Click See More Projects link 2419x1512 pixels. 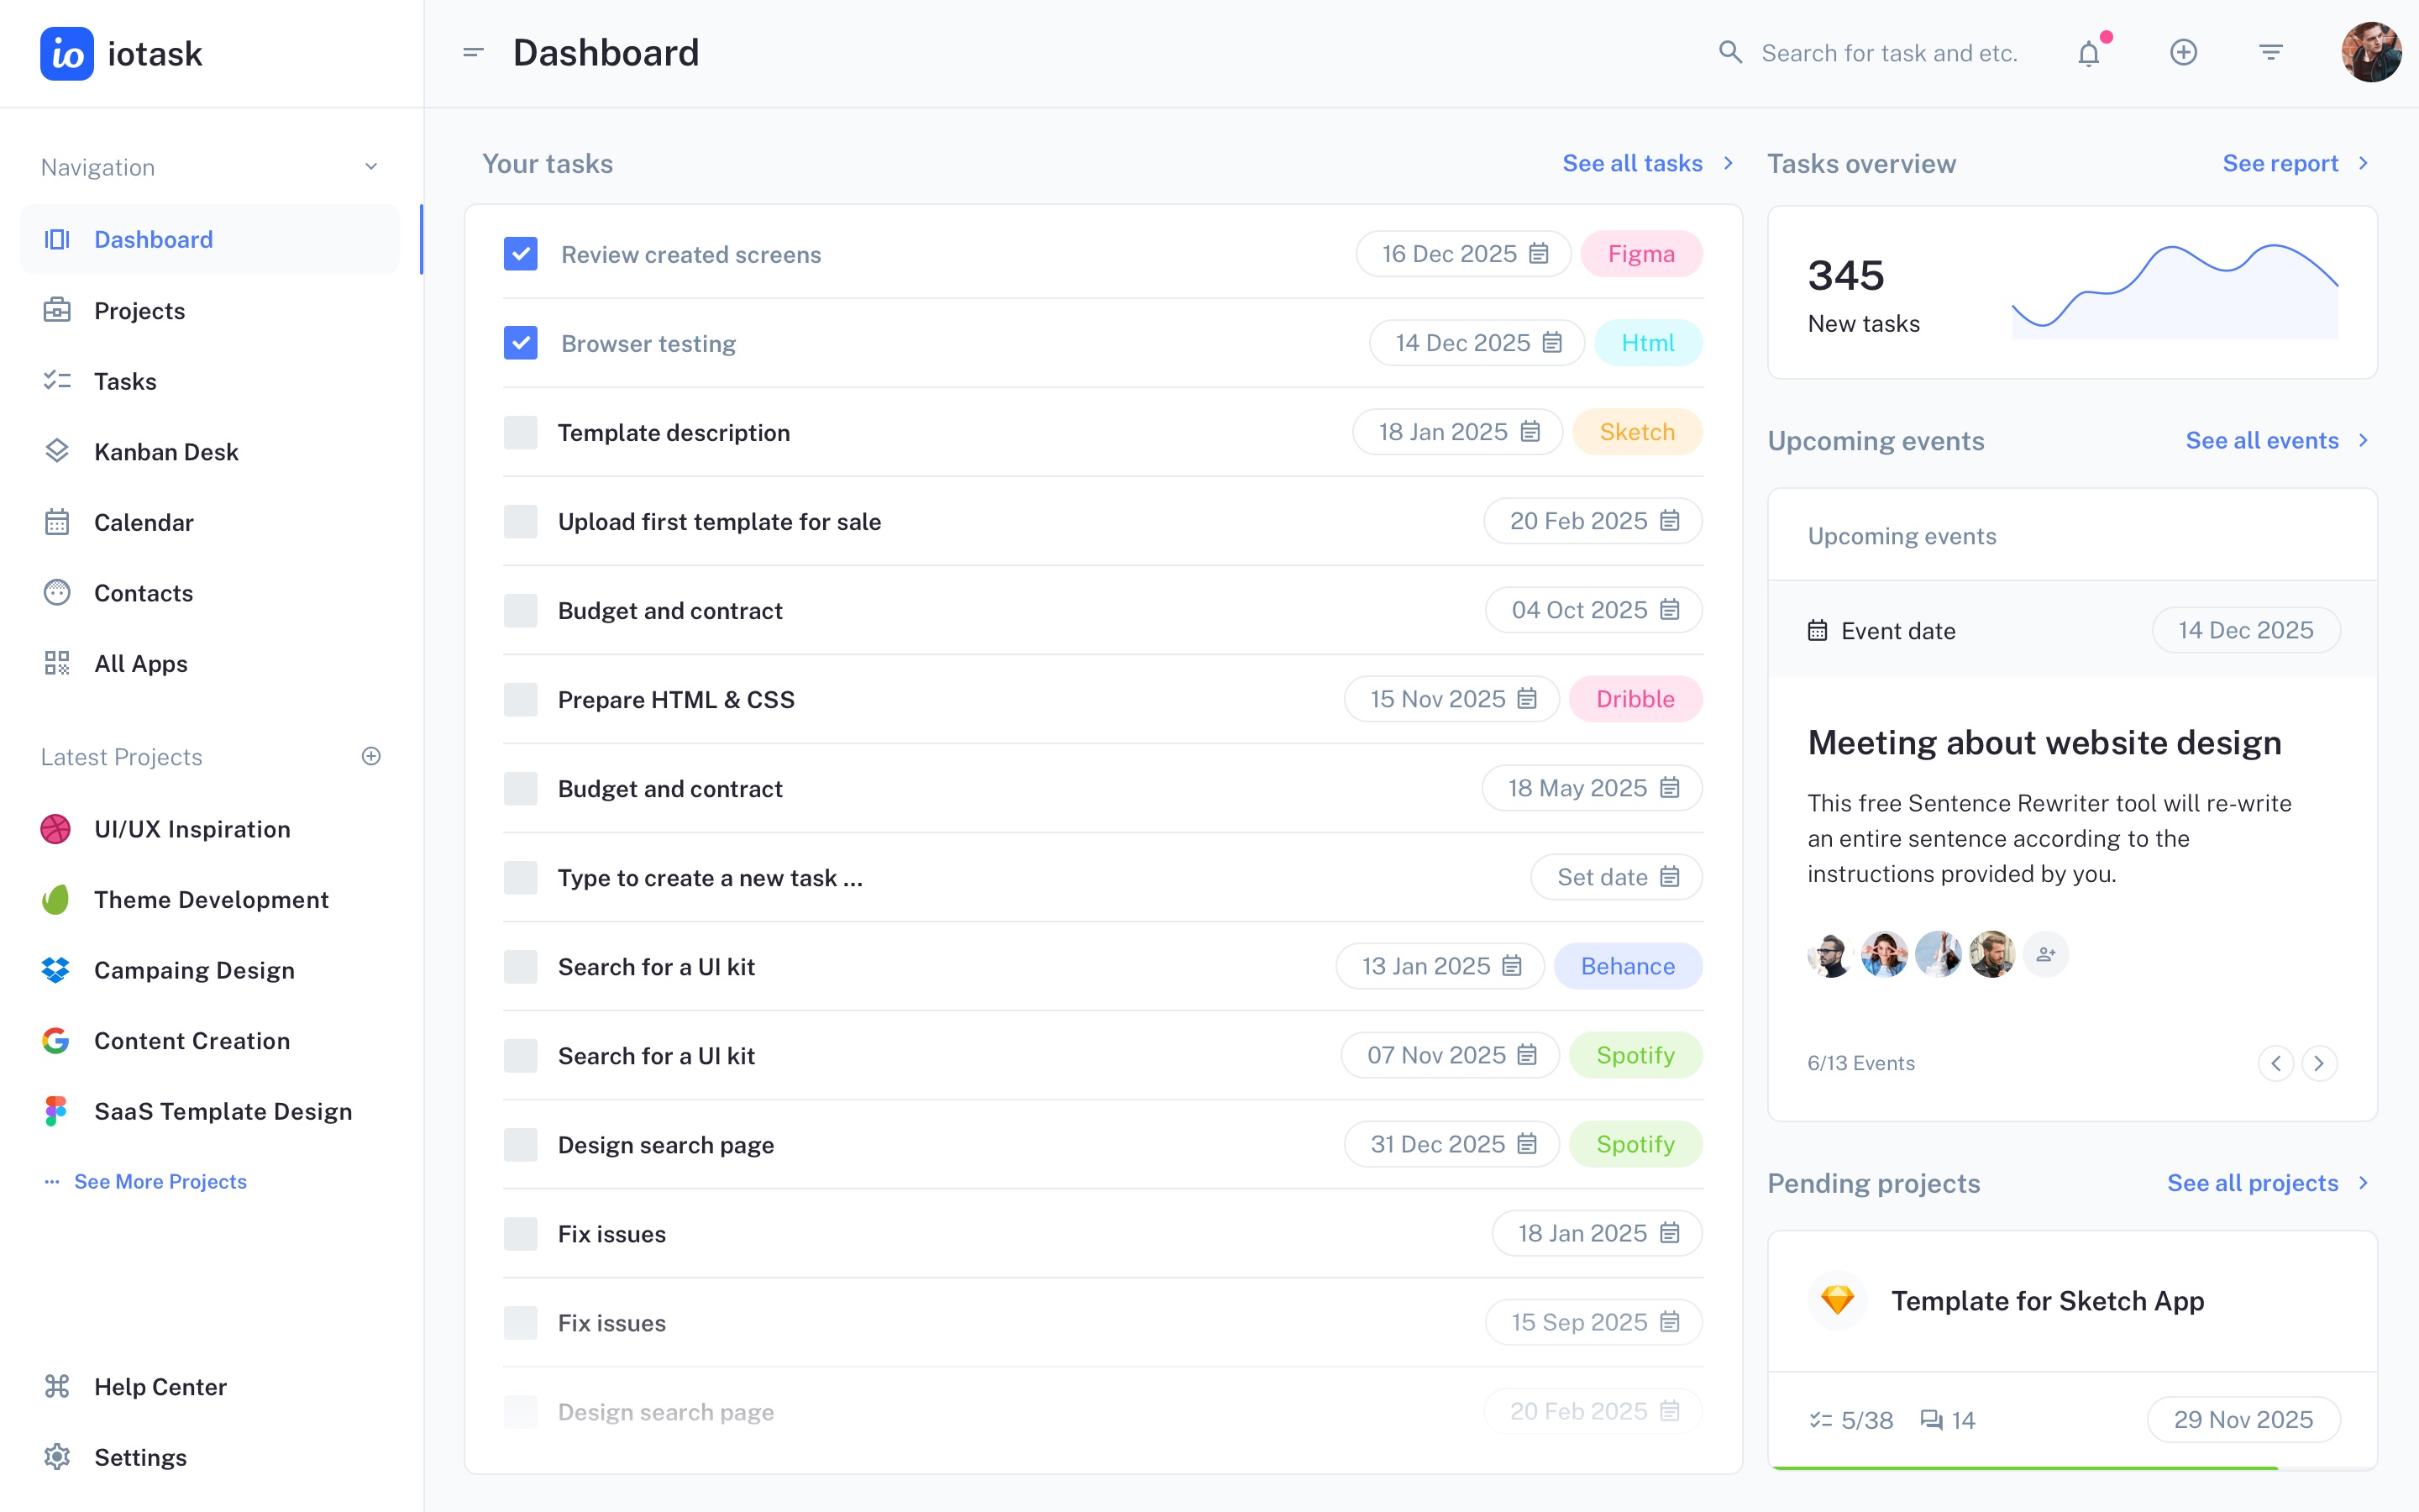pyautogui.click(x=160, y=1181)
